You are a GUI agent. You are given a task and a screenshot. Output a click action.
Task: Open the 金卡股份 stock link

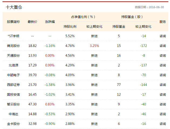pyautogui.click(x=13, y=124)
